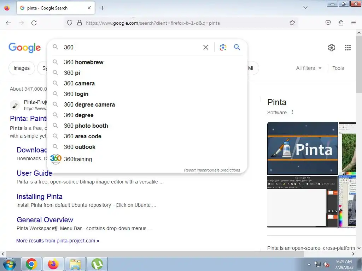The image size is (362, 271).
Task: Click the browser Forward arrow
Action: (x=21, y=23)
